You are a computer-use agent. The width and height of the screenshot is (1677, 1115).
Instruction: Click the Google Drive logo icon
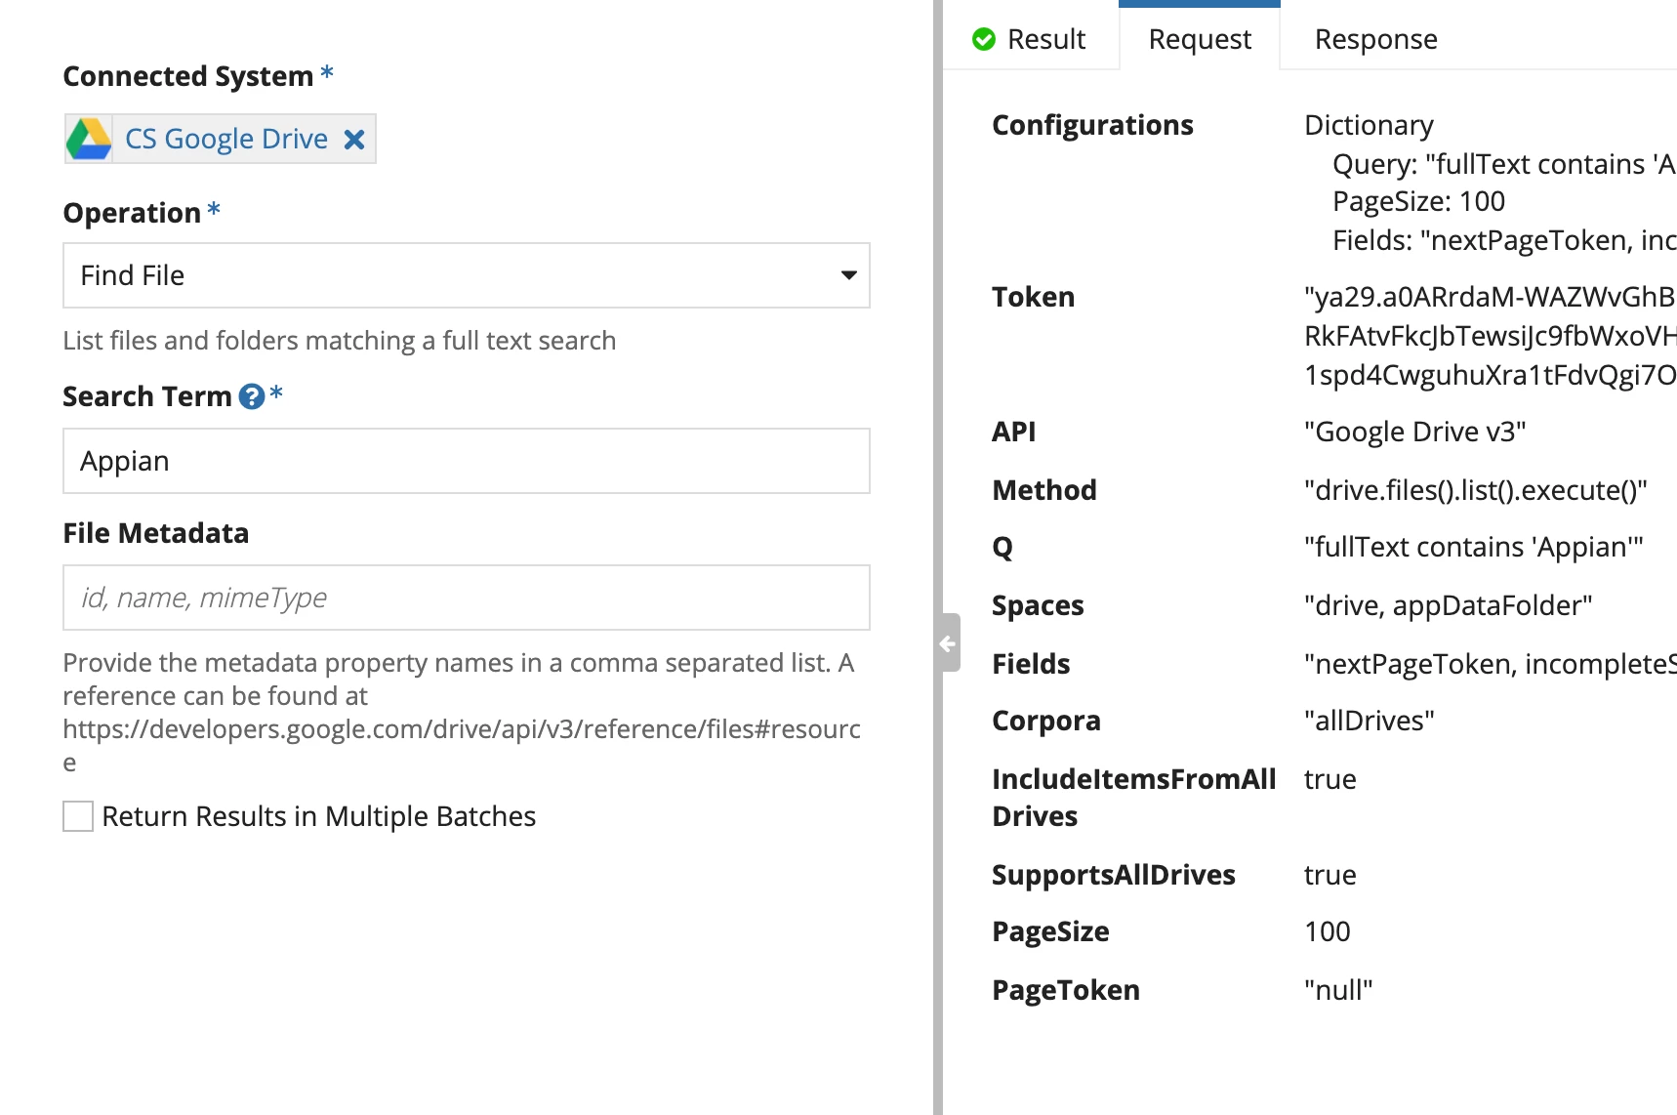pos(89,139)
